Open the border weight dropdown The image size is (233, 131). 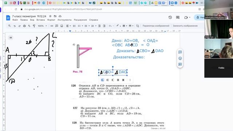pyautogui.click(x=125, y=26)
